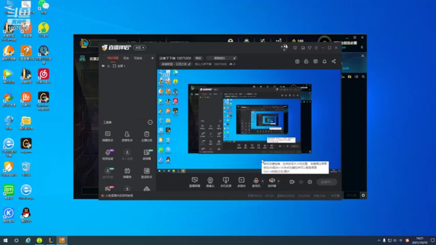Toggle the preview eye icon in bottom toolbar
Screen dimensions: 436x245
click(301, 182)
